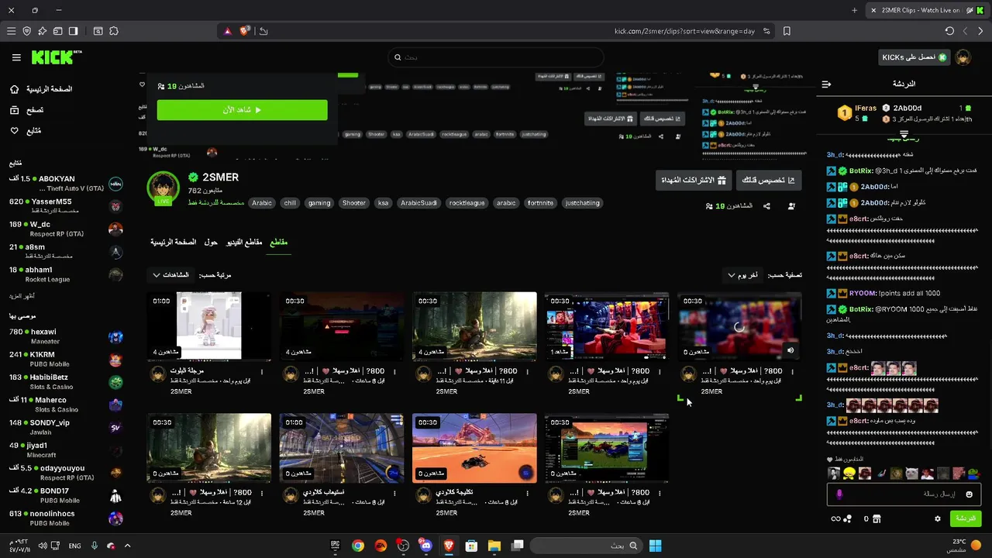Switch to the مقاطع الفيديو videos tab

(x=244, y=243)
